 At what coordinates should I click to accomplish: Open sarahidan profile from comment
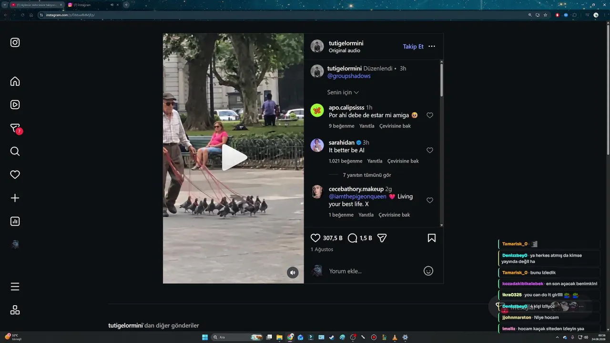point(342,142)
